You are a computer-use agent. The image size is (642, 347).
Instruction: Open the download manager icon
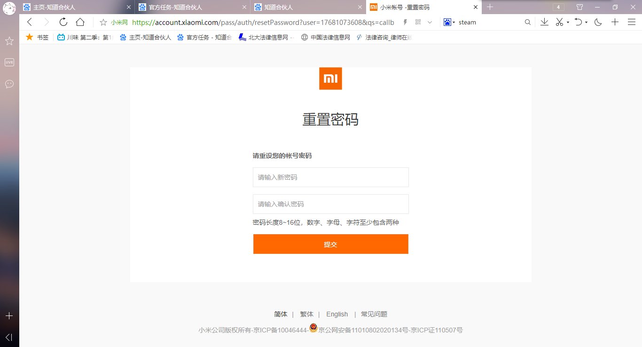click(544, 22)
